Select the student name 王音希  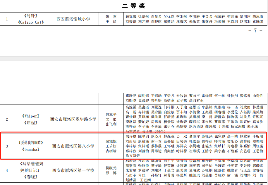[x=207, y=17]
